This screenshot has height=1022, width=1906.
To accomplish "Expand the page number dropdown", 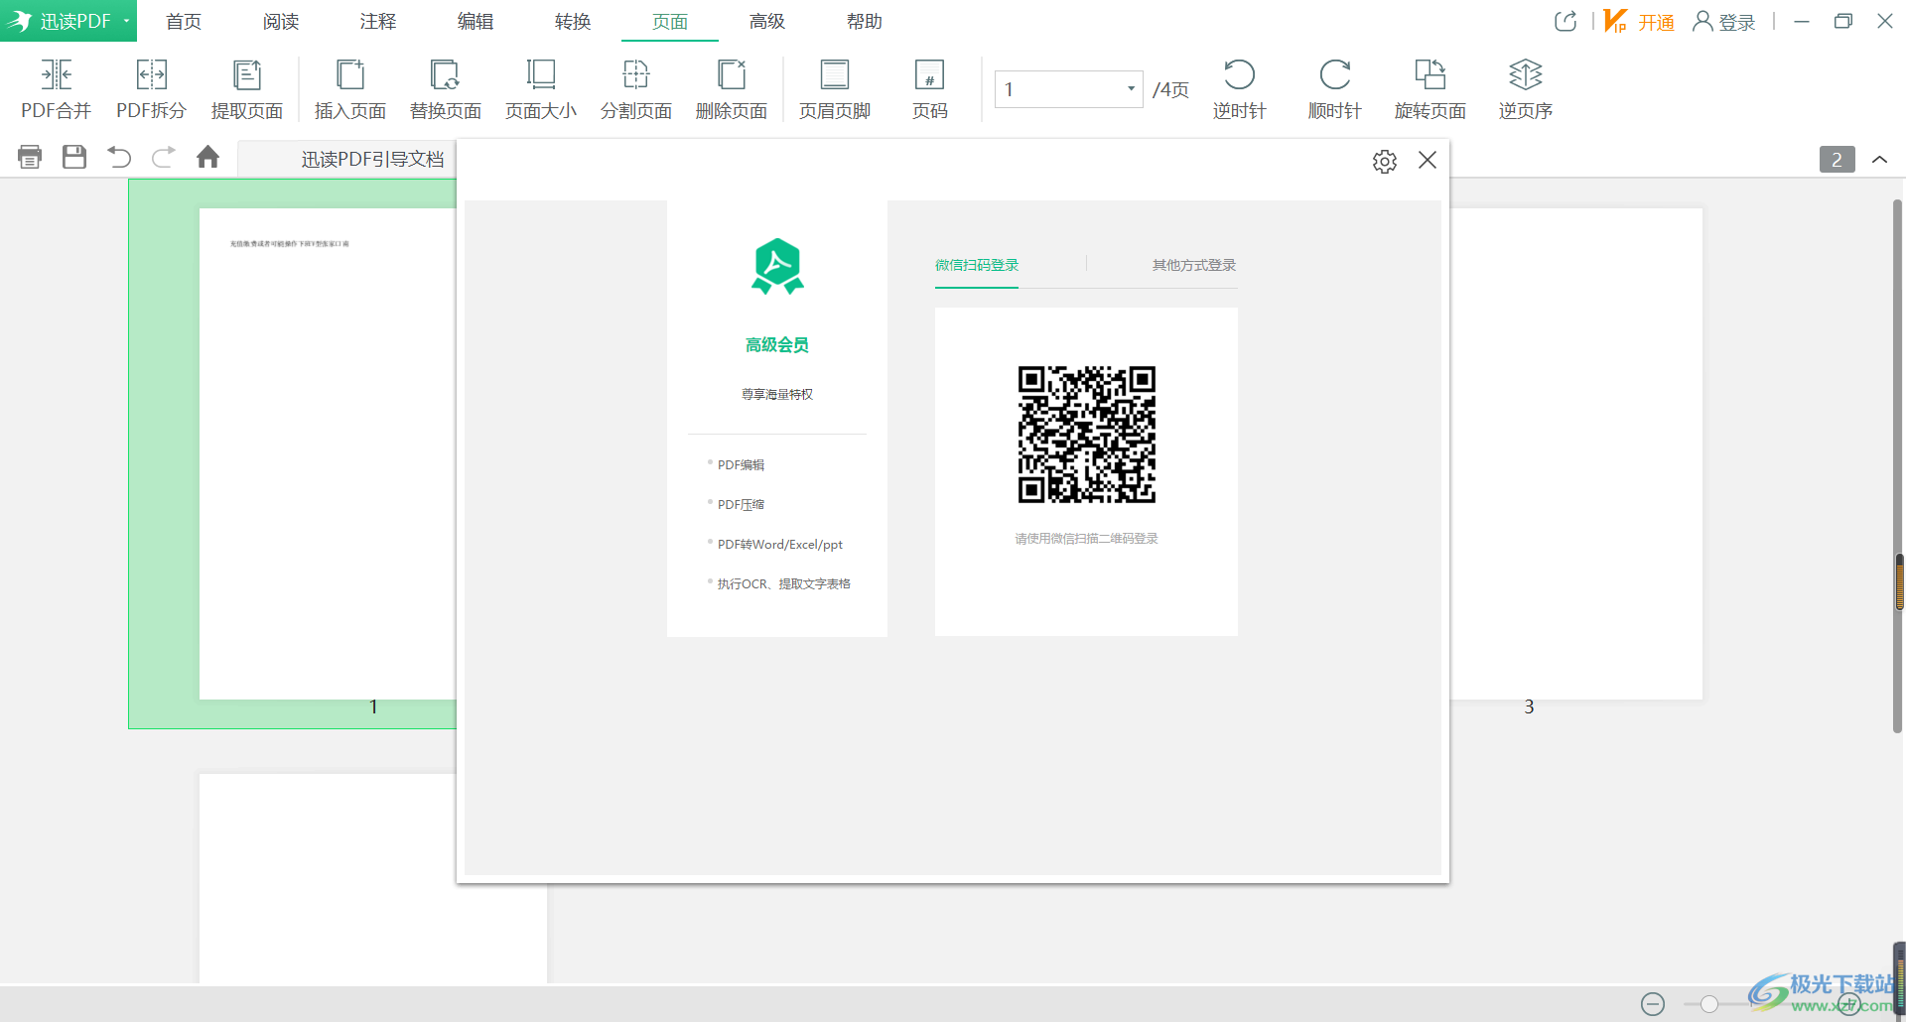I will click(x=1131, y=89).
